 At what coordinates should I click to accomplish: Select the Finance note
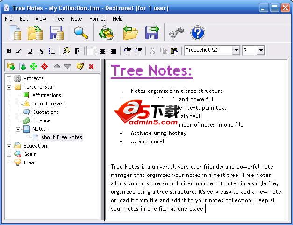(41, 120)
